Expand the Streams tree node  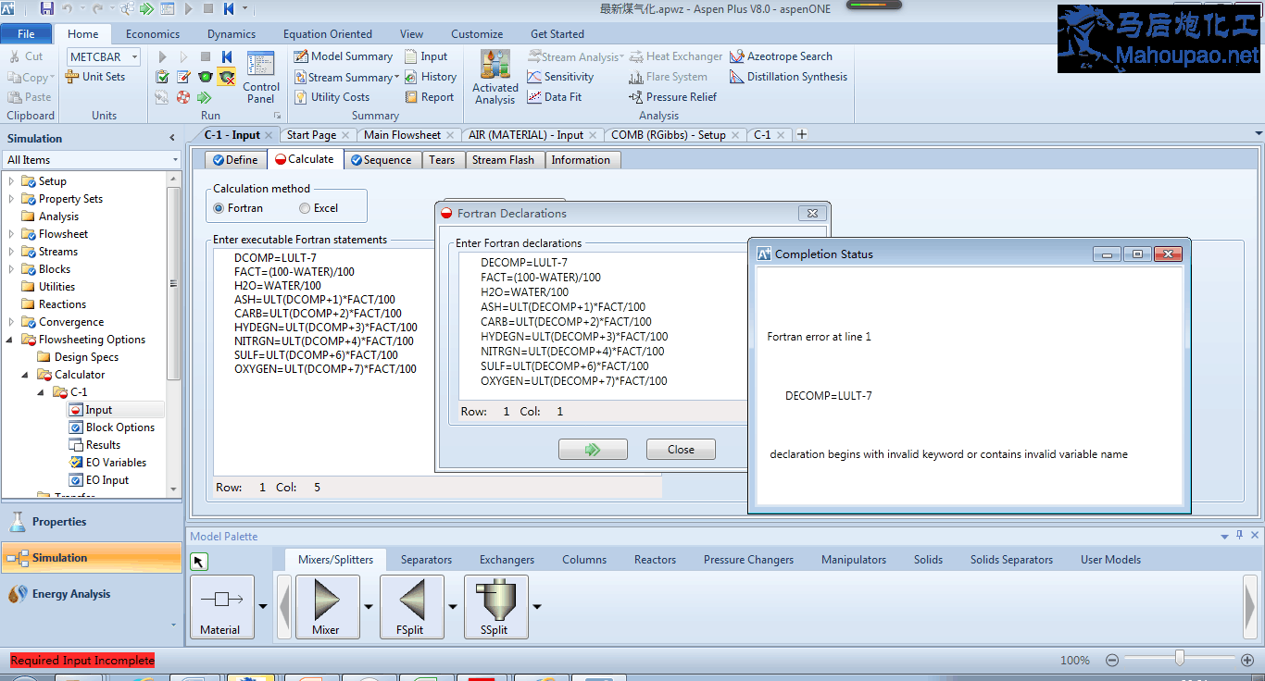[11, 252]
